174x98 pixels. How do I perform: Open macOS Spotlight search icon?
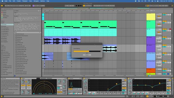click(155, 1)
